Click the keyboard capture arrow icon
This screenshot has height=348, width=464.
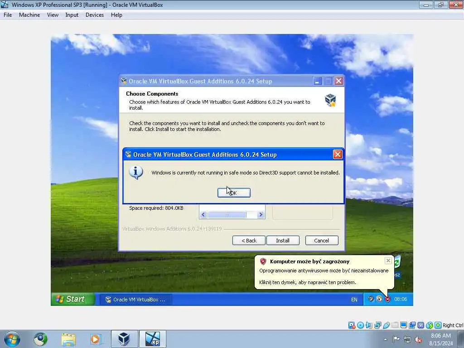(438, 325)
